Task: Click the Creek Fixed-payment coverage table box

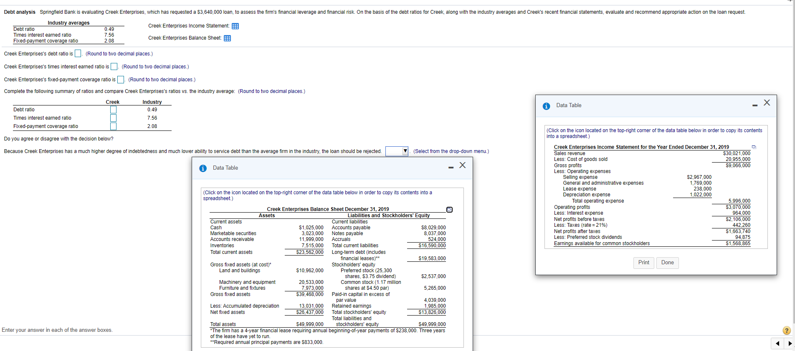Action: coord(113,126)
